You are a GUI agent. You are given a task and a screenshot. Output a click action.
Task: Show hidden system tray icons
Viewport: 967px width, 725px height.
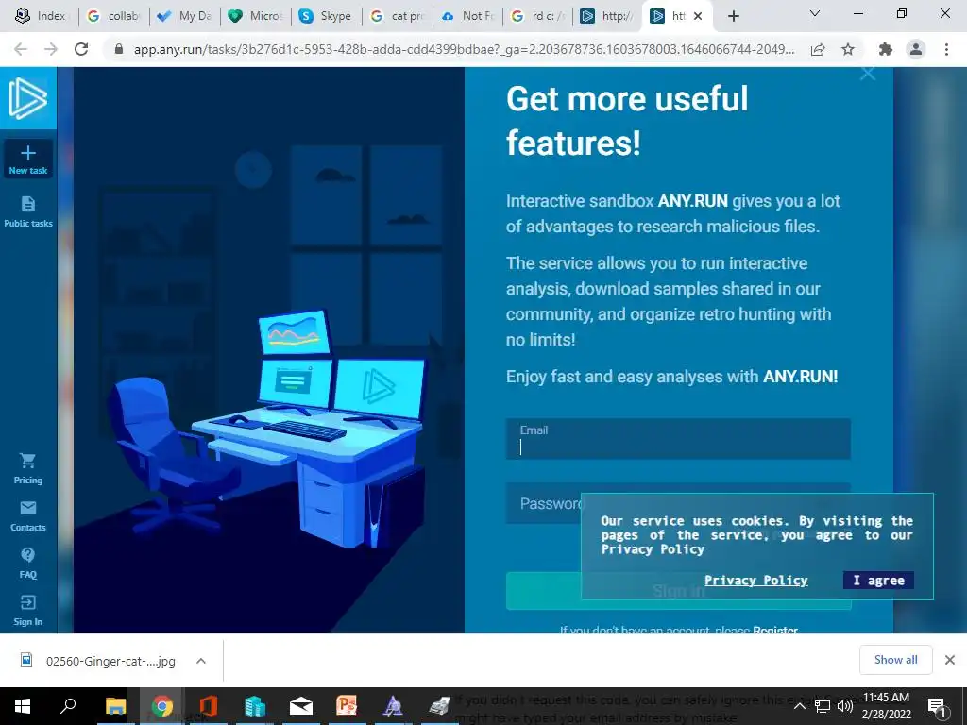pos(799,706)
